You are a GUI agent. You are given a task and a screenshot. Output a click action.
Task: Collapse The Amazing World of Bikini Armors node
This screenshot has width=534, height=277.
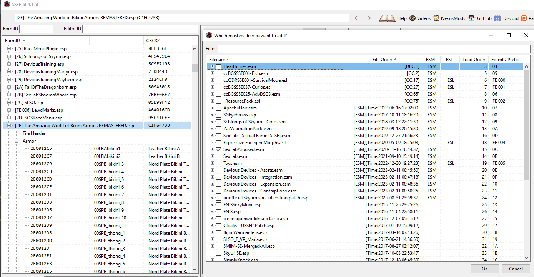pos(9,126)
